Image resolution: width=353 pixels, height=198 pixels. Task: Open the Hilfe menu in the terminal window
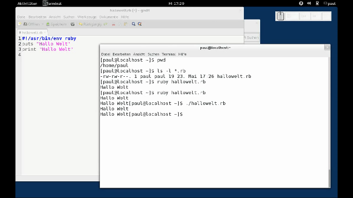point(182,54)
